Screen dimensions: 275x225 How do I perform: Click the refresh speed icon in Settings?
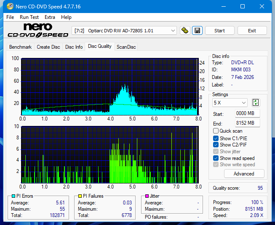[256, 102]
